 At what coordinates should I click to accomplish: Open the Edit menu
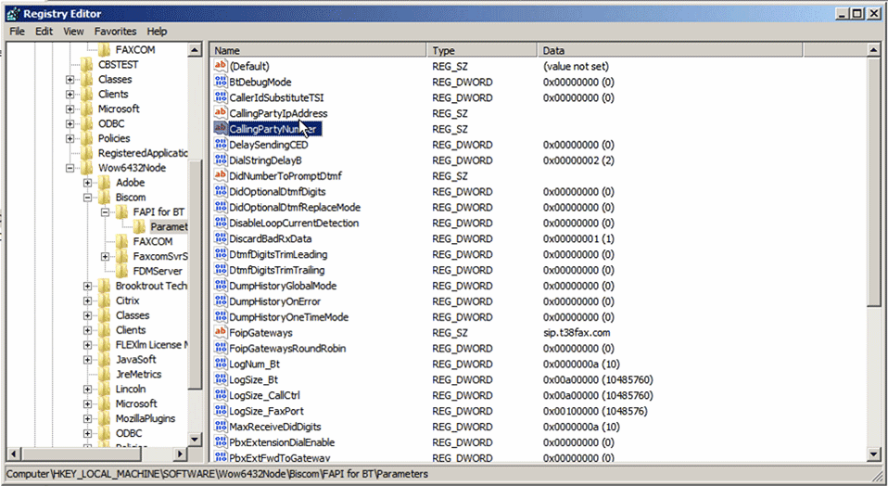44,32
